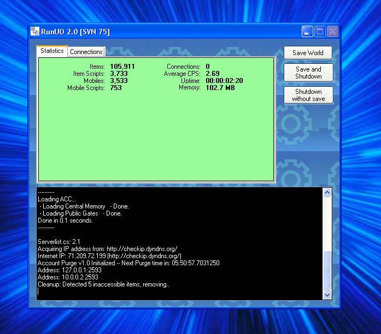Click the RunUO 2.0 [SVN 75] title text

click(75, 32)
